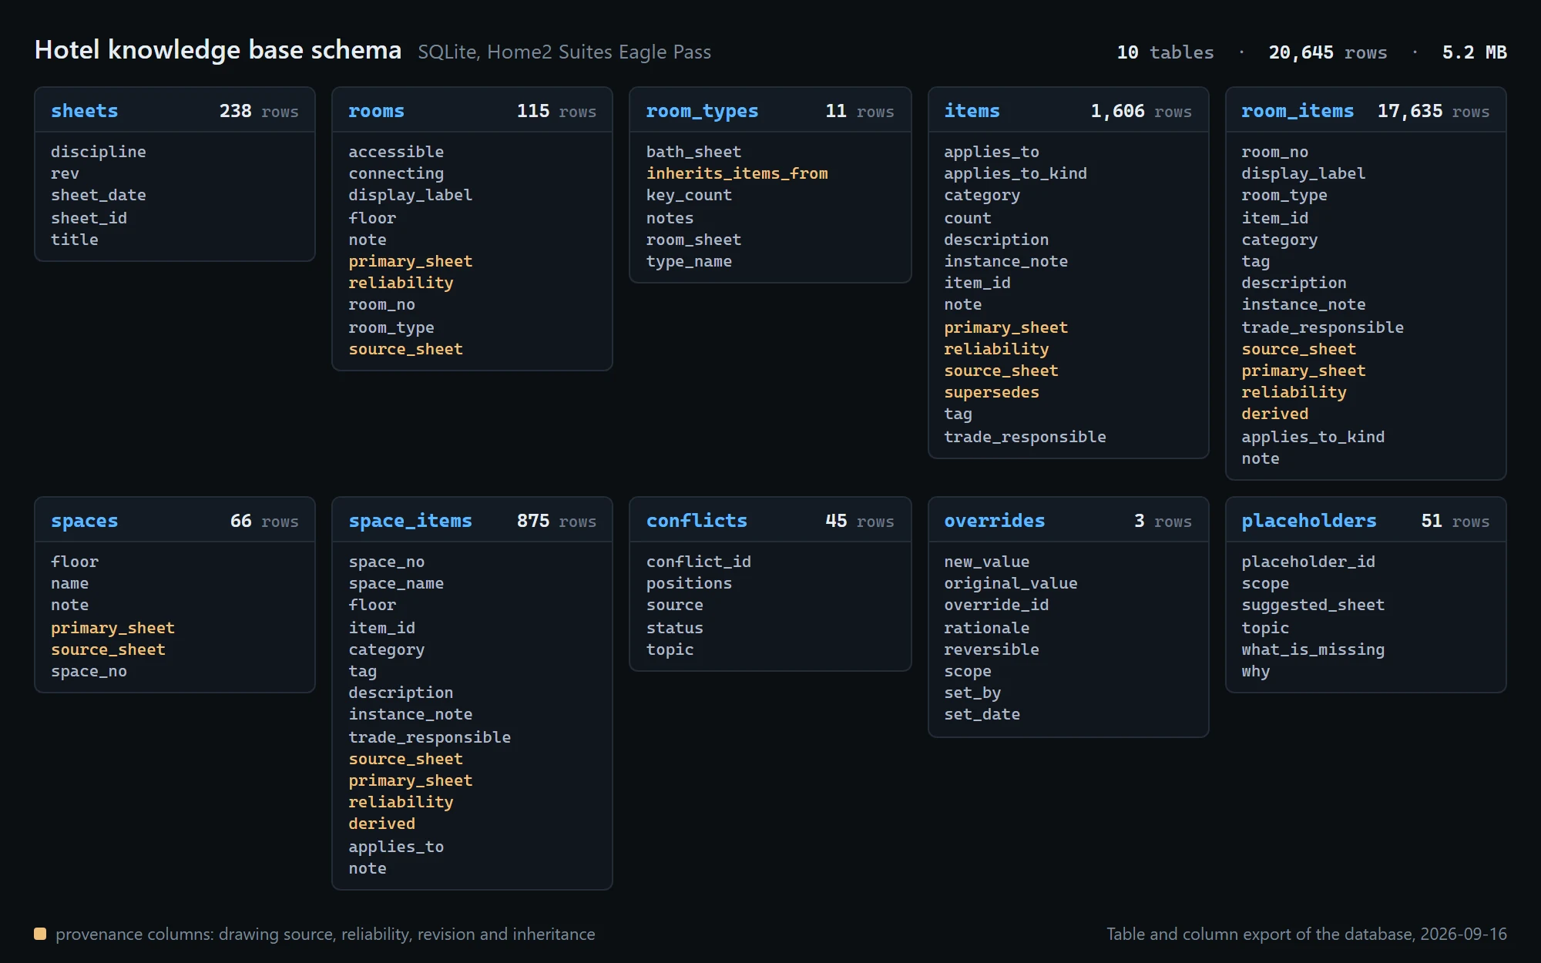Viewport: 1541px width, 963px height.
Task: Click applies_to_kind column in items table
Action: coord(1015,174)
